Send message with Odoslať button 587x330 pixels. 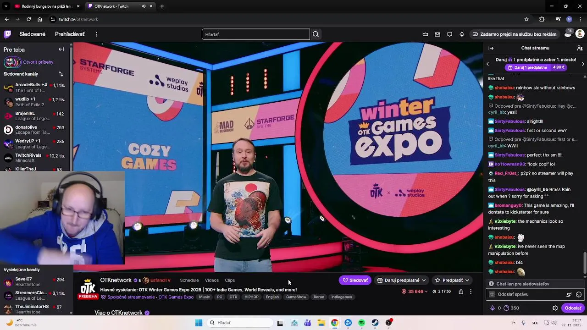coord(573,308)
